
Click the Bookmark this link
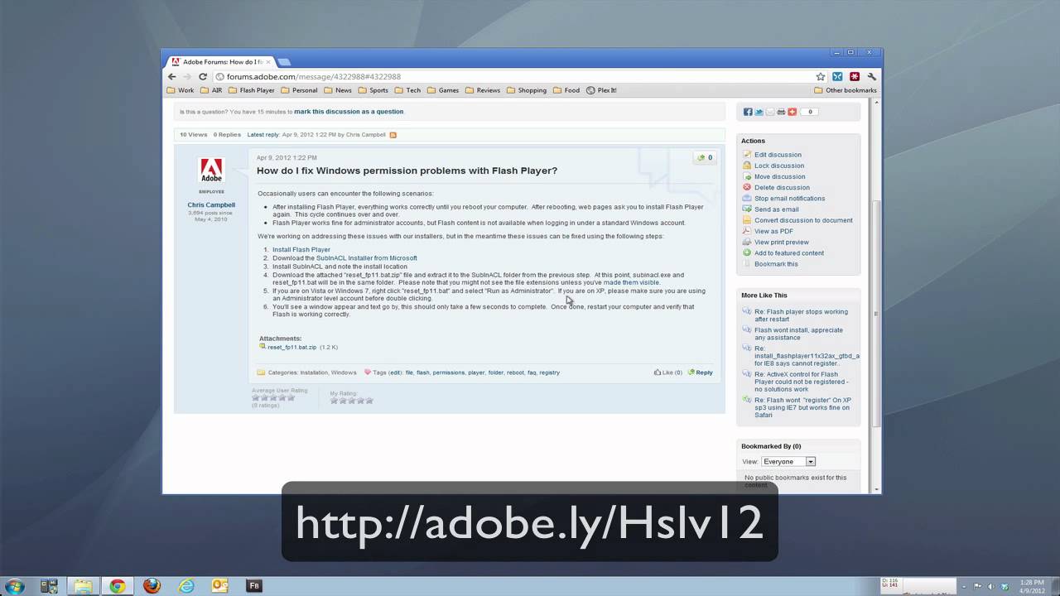(x=776, y=264)
